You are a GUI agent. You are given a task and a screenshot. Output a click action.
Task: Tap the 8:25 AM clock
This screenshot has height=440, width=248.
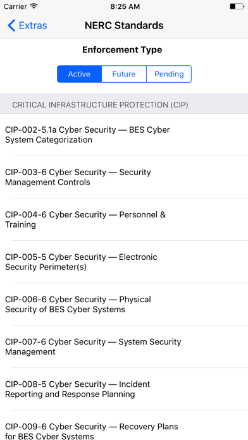click(125, 6)
